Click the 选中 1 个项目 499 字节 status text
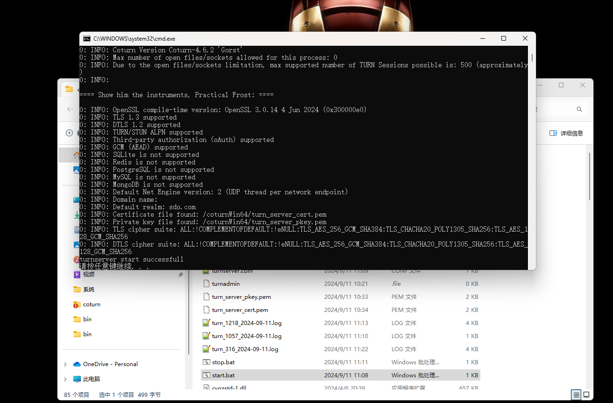 tap(130, 395)
